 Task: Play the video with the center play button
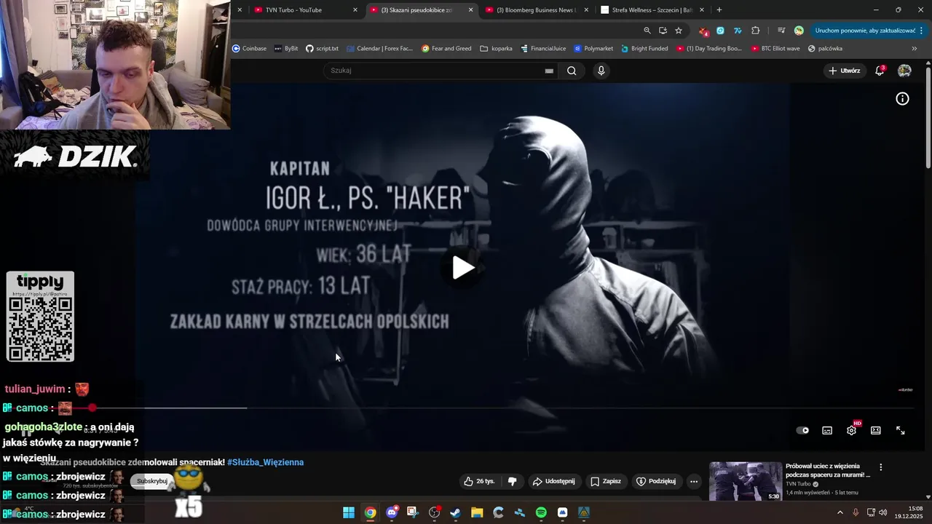point(463,268)
